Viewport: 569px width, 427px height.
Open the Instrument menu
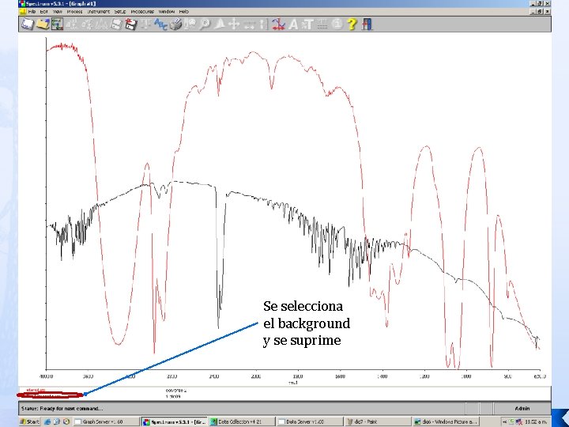click(x=98, y=12)
